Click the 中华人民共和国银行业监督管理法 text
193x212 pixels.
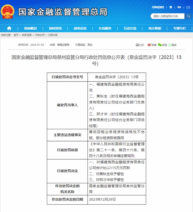117,147
